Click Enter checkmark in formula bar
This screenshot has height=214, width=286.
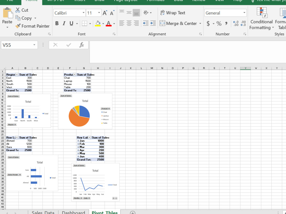(69, 45)
